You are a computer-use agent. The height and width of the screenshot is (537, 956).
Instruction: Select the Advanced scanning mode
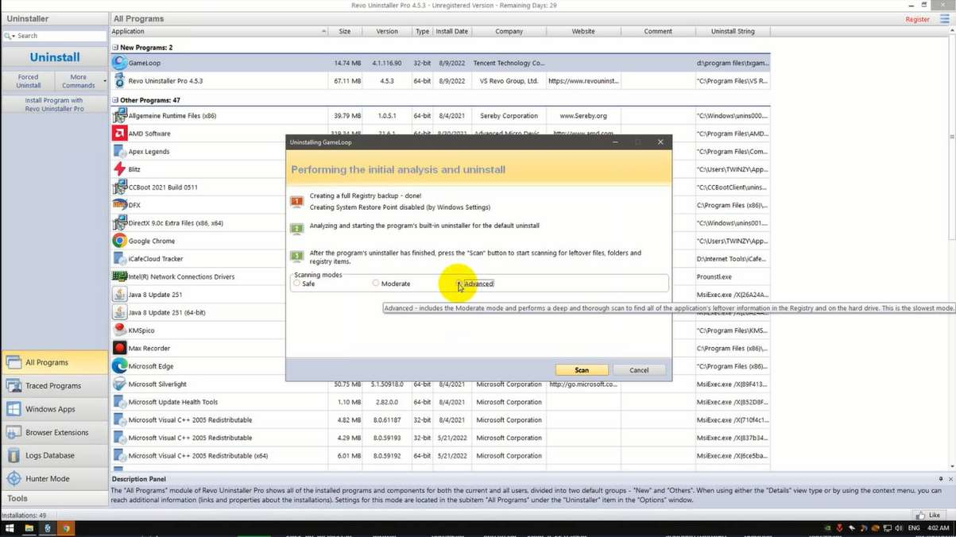coord(459,284)
